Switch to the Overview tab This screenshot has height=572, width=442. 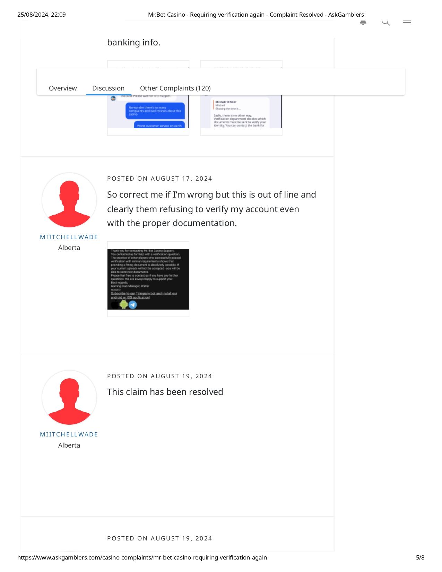(x=63, y=88)
